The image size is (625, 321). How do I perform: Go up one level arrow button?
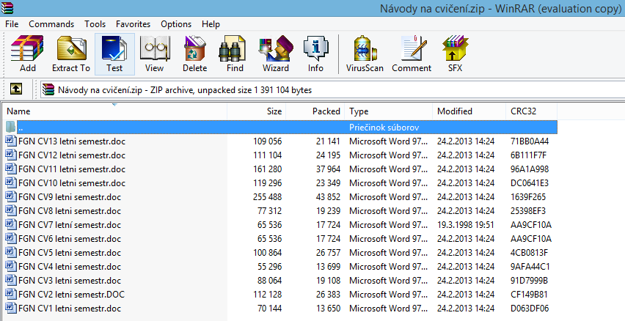(15, 89)
